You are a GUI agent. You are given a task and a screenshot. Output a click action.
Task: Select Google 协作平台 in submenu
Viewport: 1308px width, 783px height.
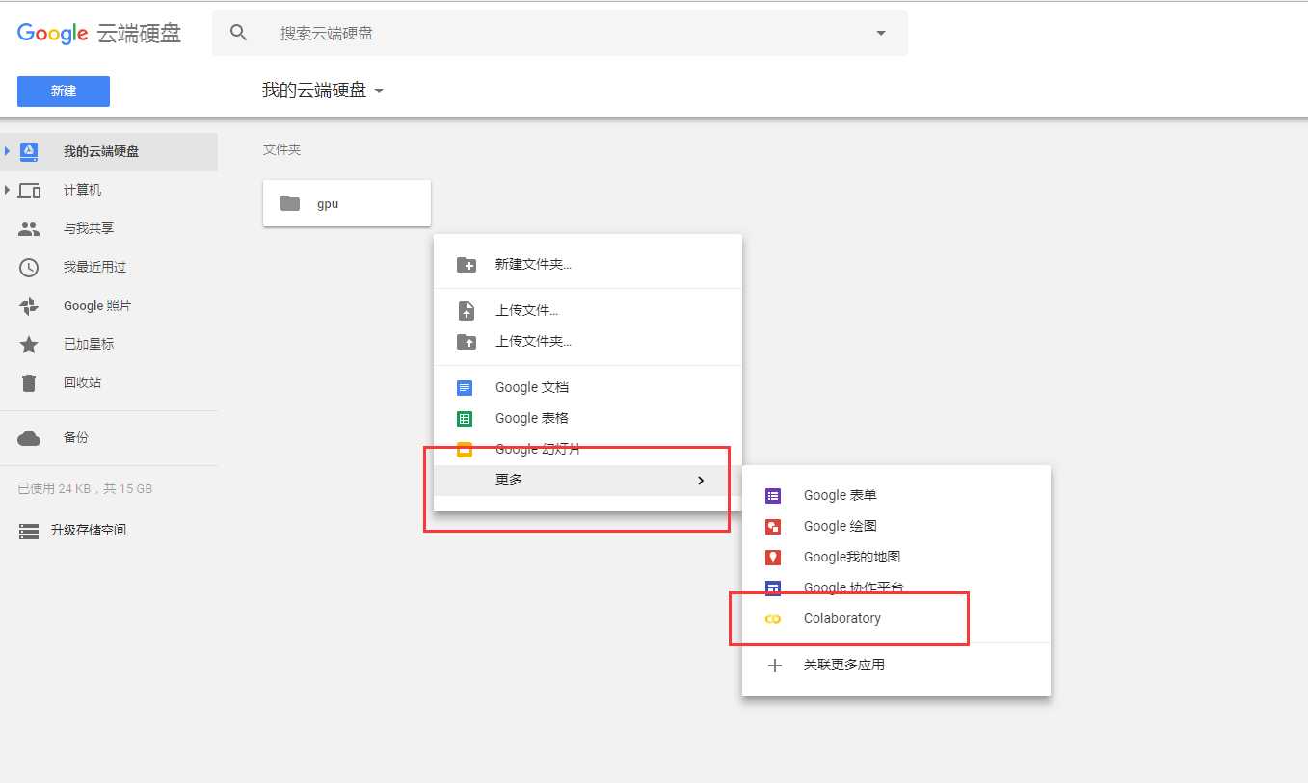[896, 587]
